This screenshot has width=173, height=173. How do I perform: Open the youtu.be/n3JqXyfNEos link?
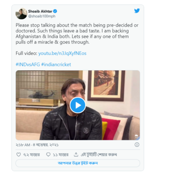(x=62, y=53)
